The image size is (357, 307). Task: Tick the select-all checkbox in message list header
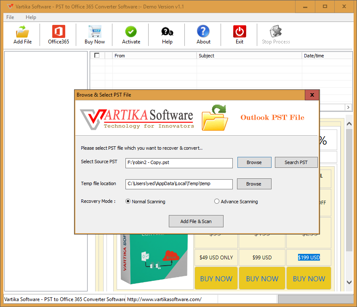point(97,55)
